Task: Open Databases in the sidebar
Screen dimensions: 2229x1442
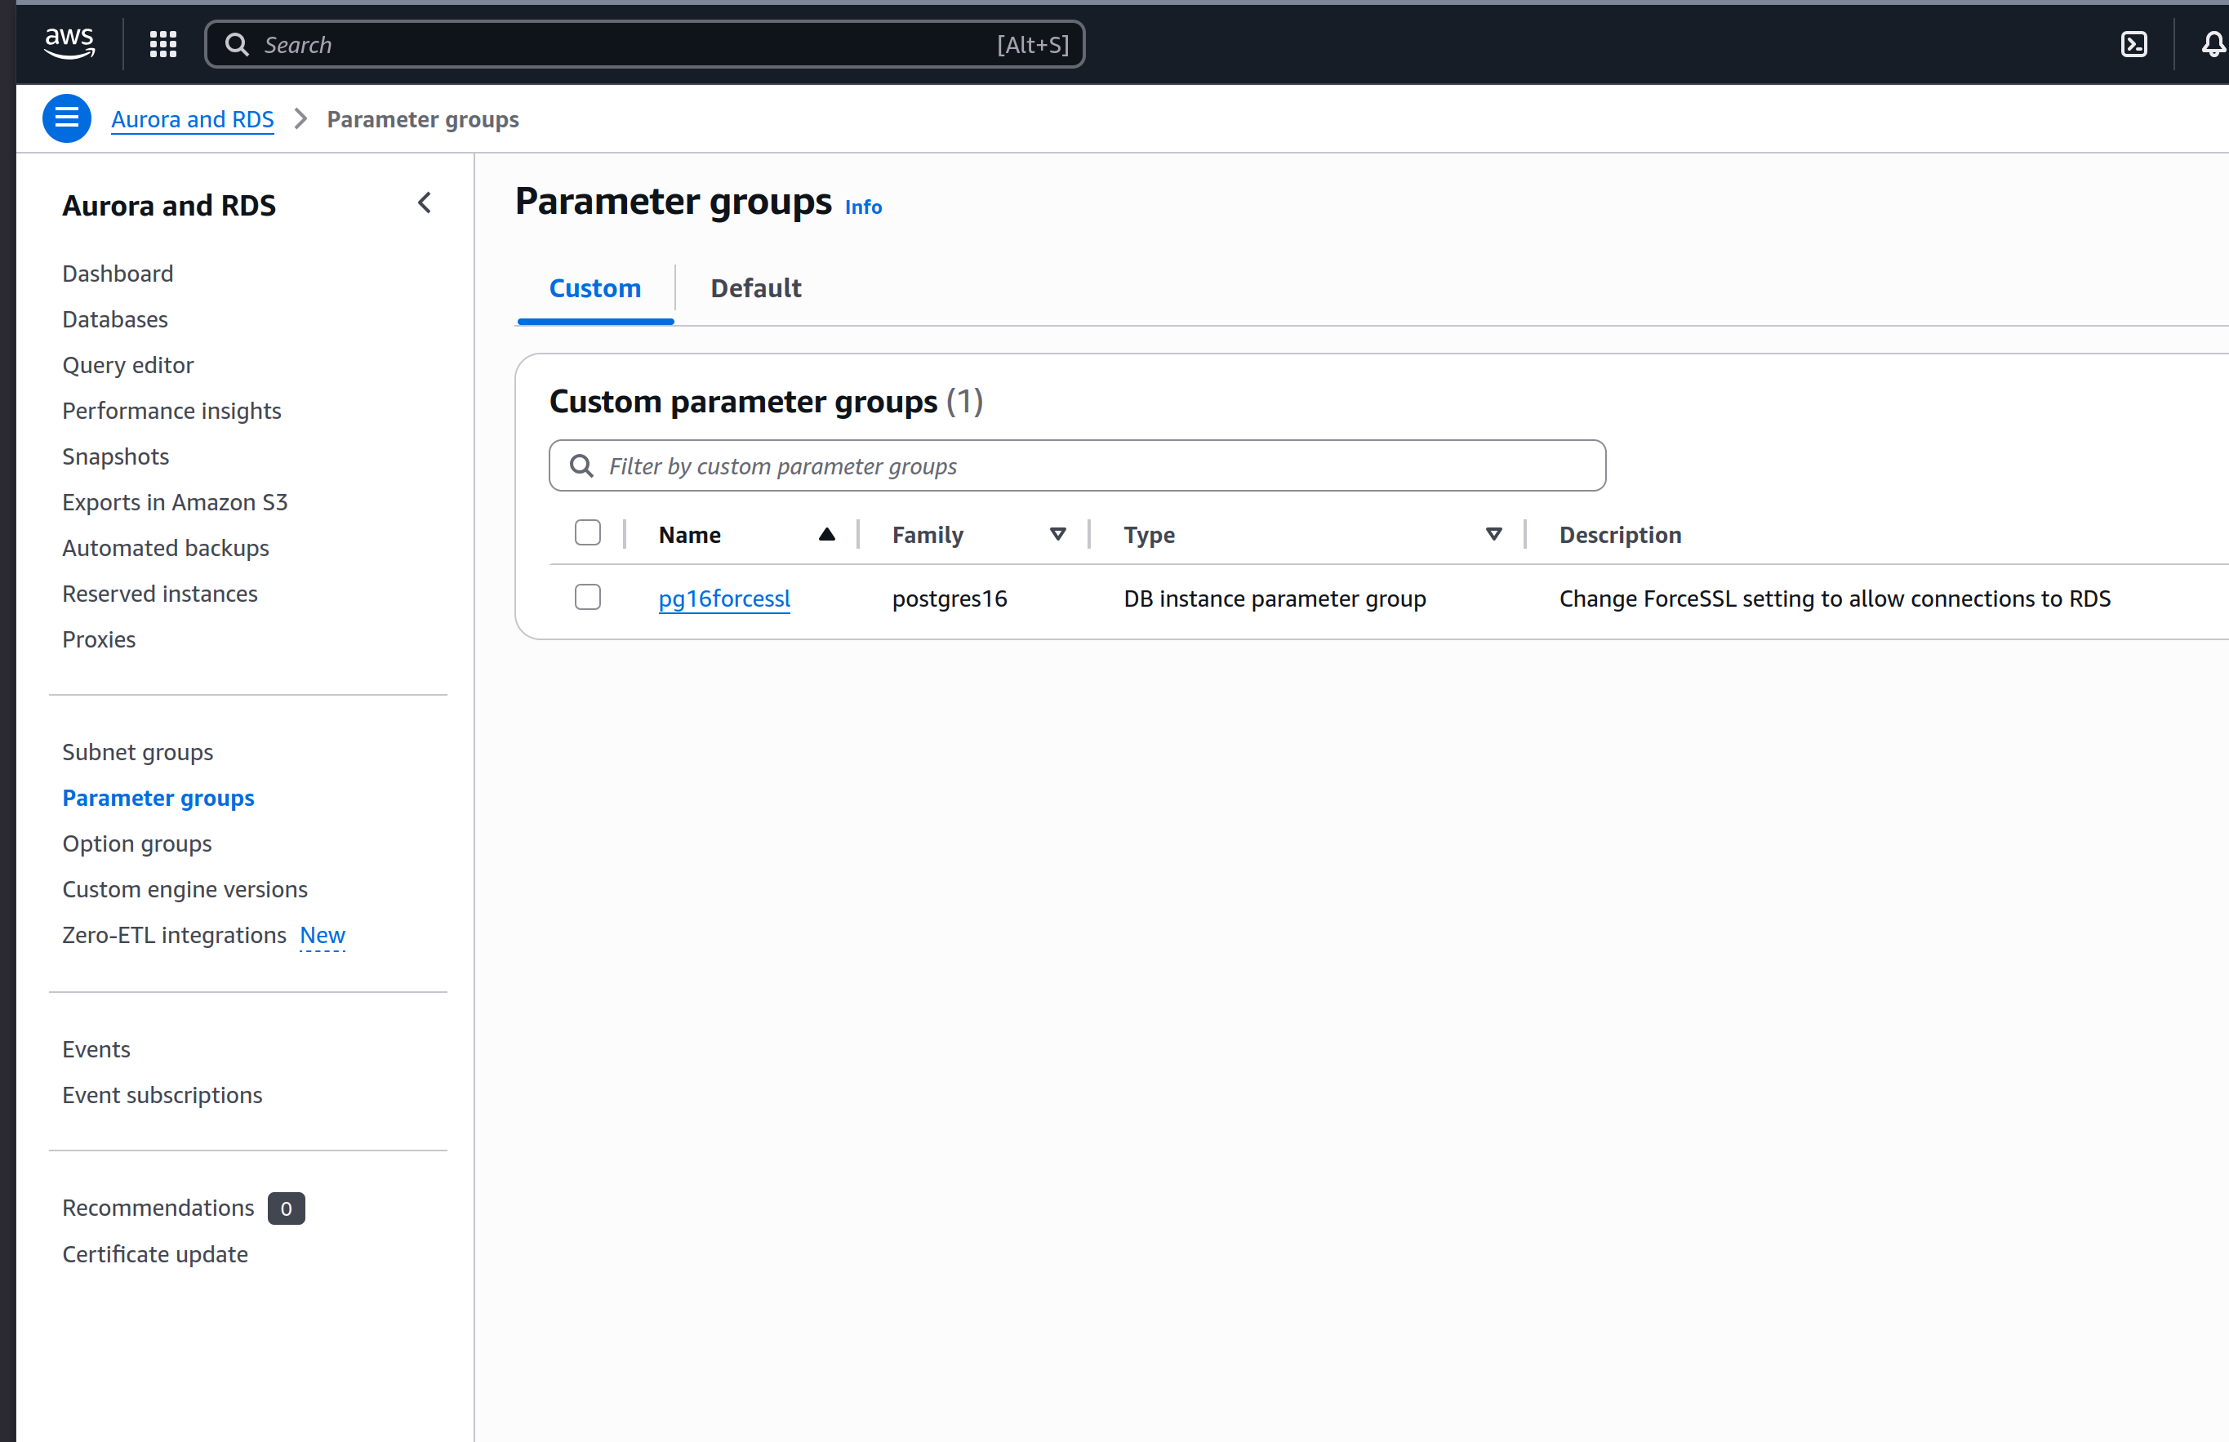Action: 115,319
